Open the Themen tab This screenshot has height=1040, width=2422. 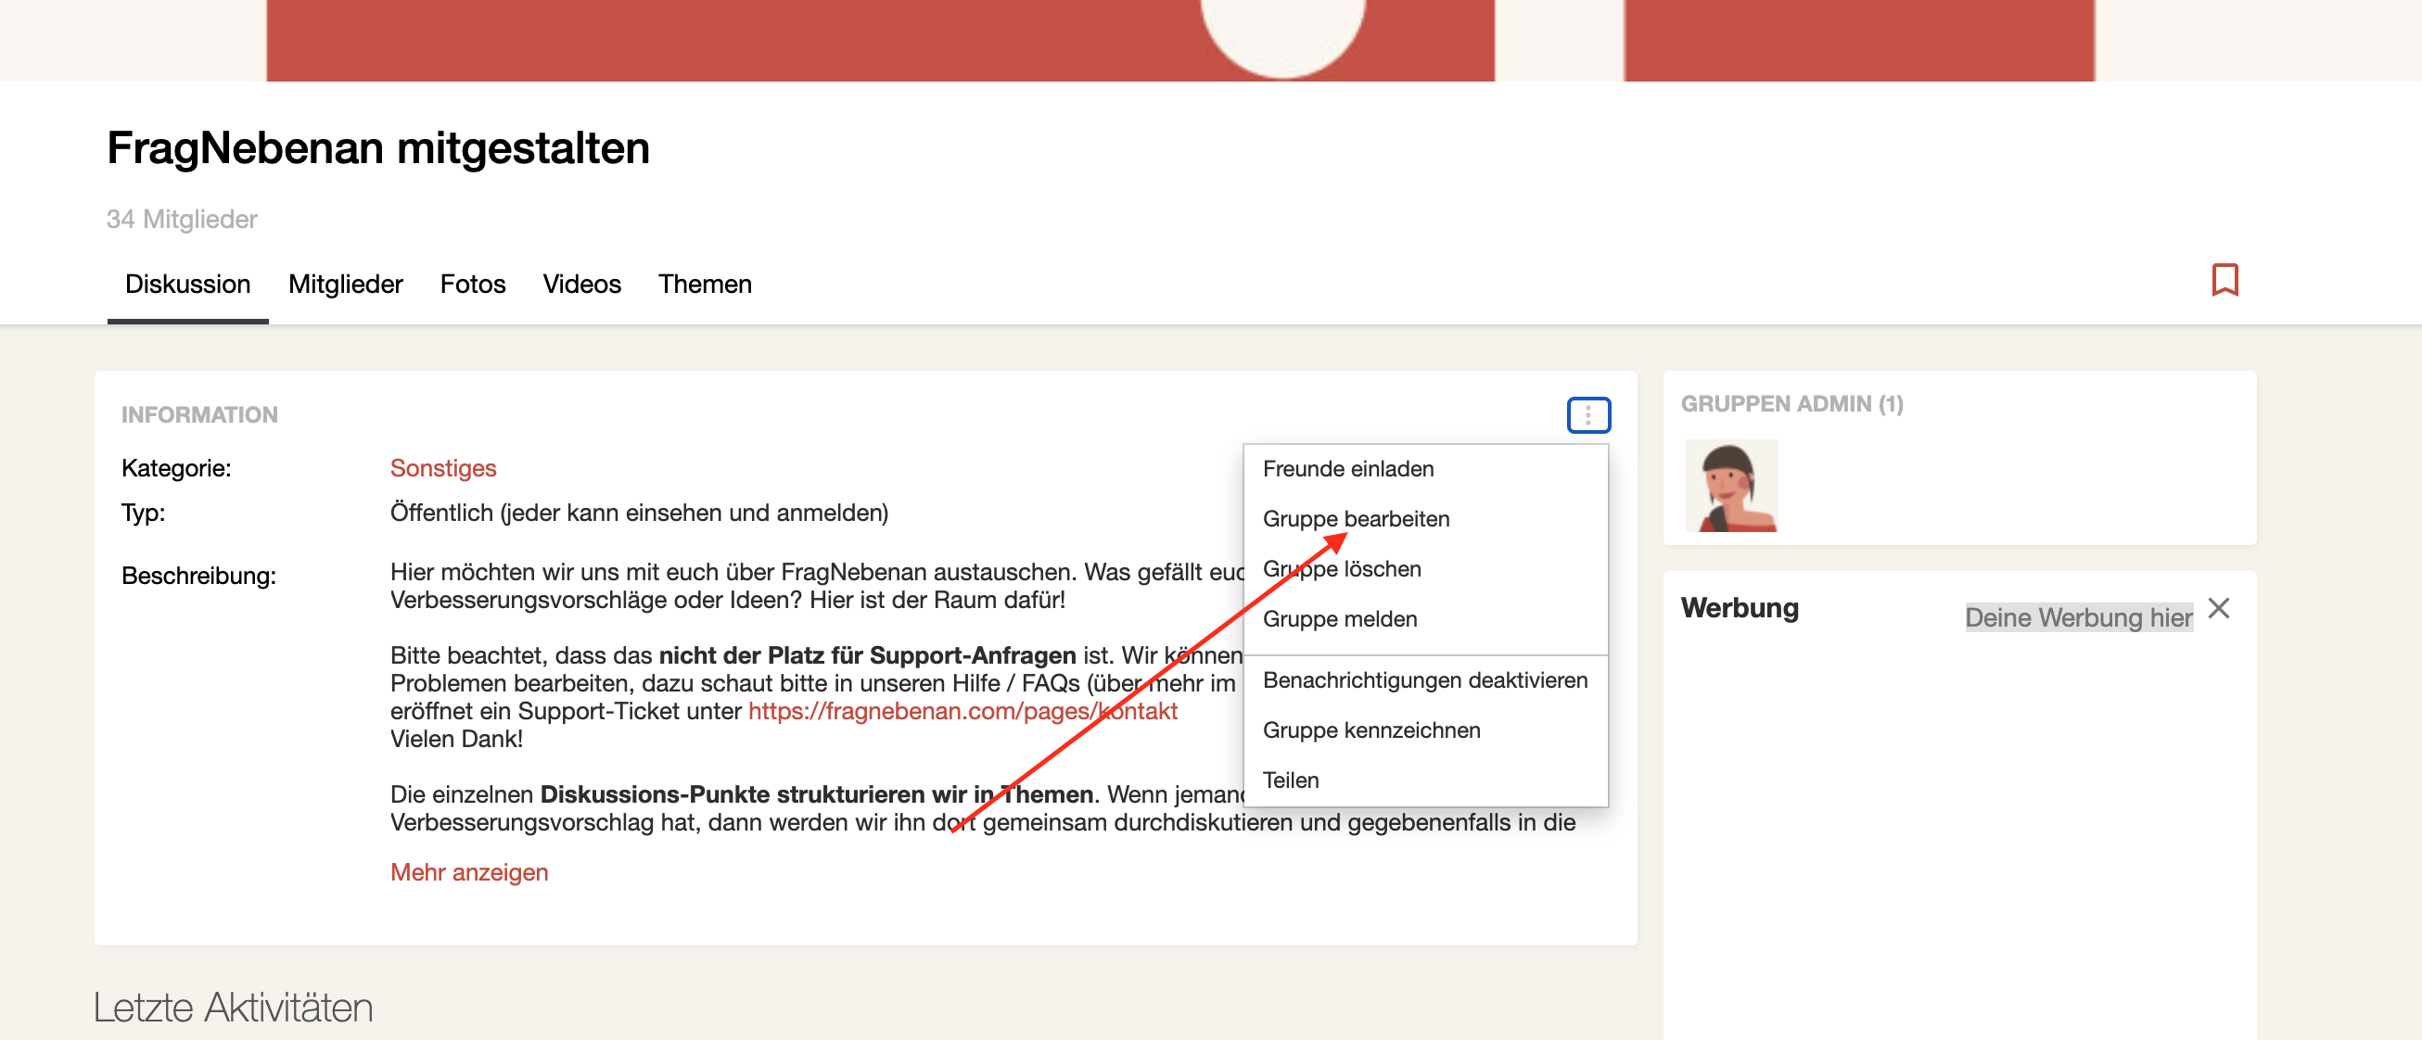click(x=704, y=285)
